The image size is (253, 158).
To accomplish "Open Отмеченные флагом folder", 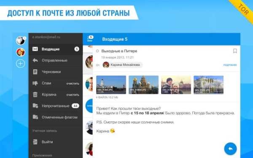I will [x=56, y=117].
